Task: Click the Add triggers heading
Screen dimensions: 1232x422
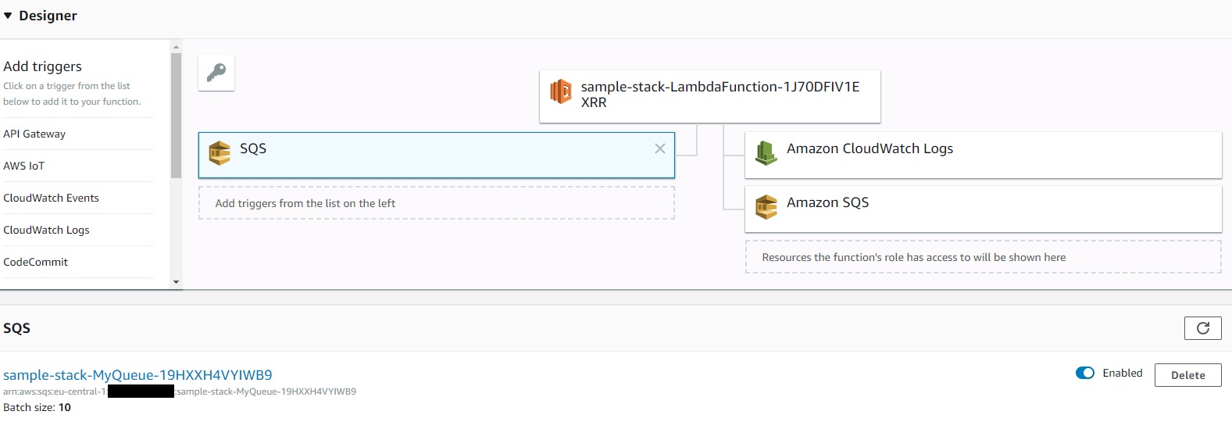Action: tap(42, 66)
